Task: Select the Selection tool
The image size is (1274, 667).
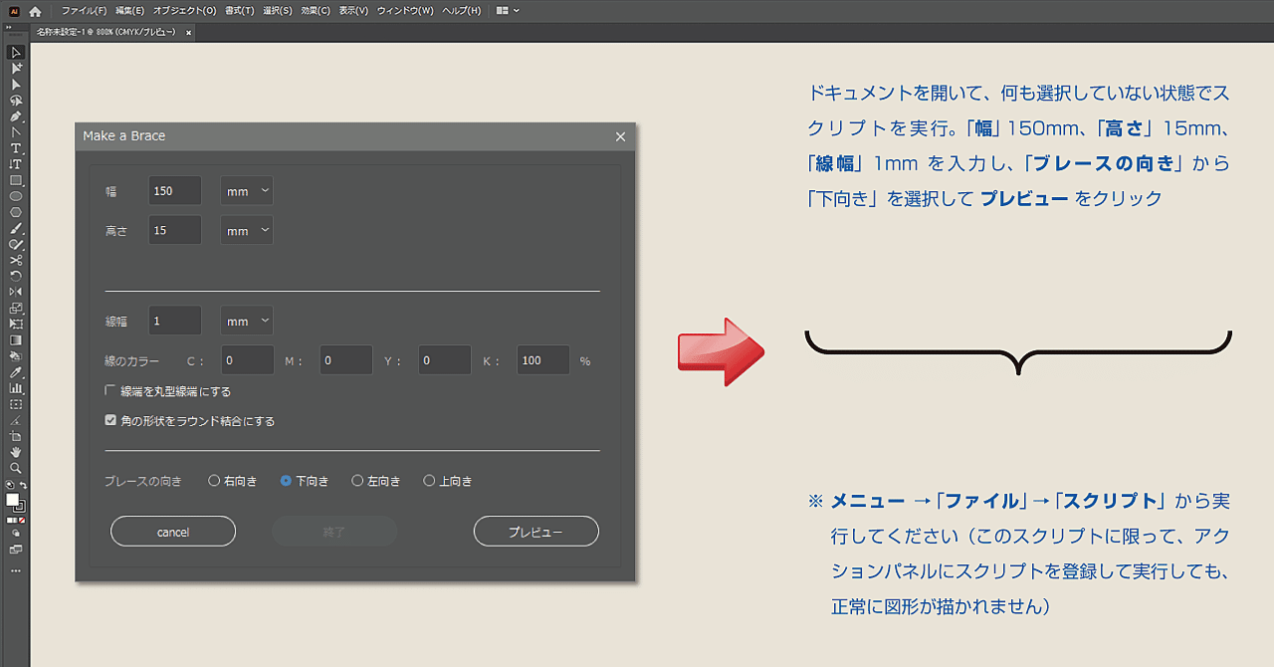Action: click(15, 52)
